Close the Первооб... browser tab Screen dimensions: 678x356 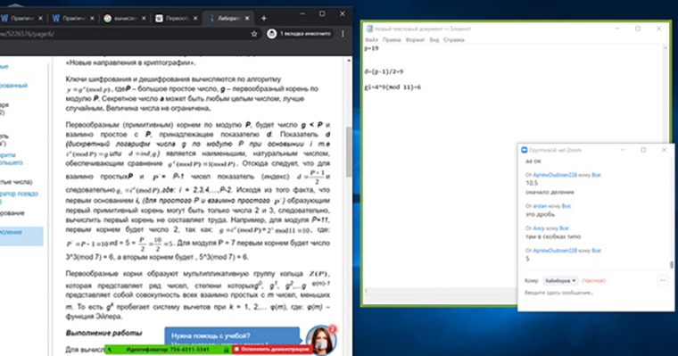195,18
